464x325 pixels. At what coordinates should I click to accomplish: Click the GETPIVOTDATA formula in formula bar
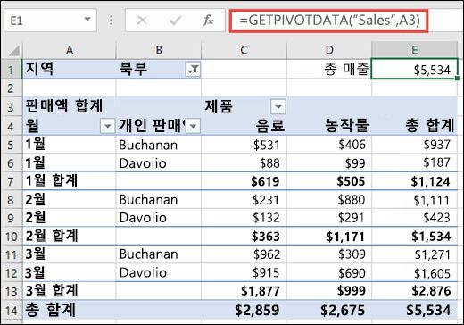tap(329, 21)
